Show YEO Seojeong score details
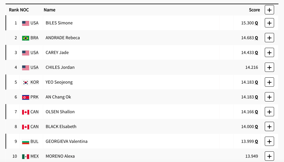Screen dimensions: 284x162 tap(269, 82)
